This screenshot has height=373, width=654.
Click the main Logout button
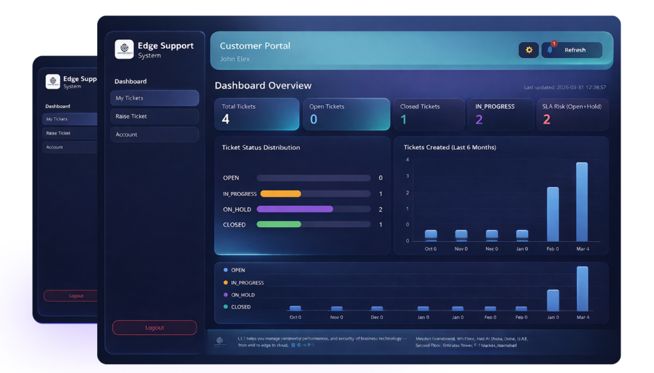155,328
